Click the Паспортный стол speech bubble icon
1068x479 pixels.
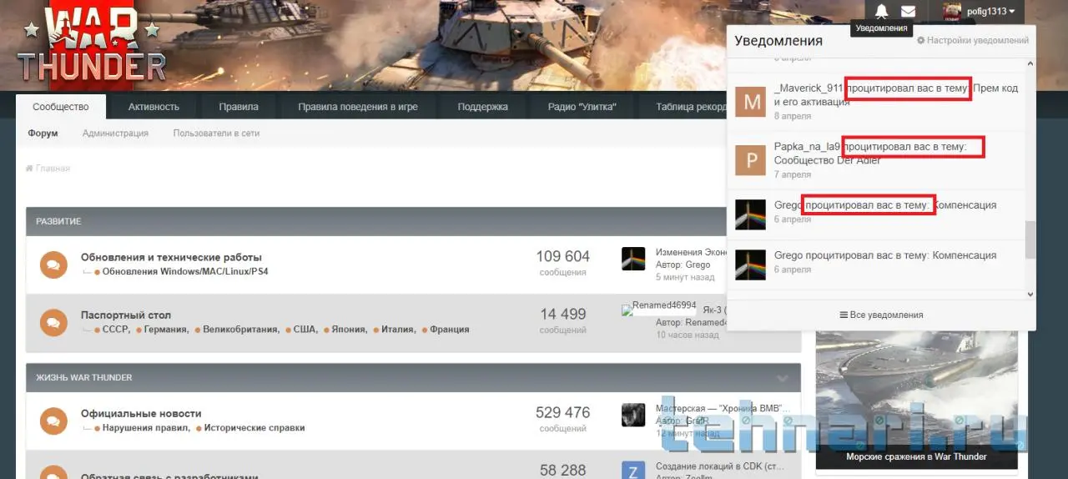click(53, 322)
